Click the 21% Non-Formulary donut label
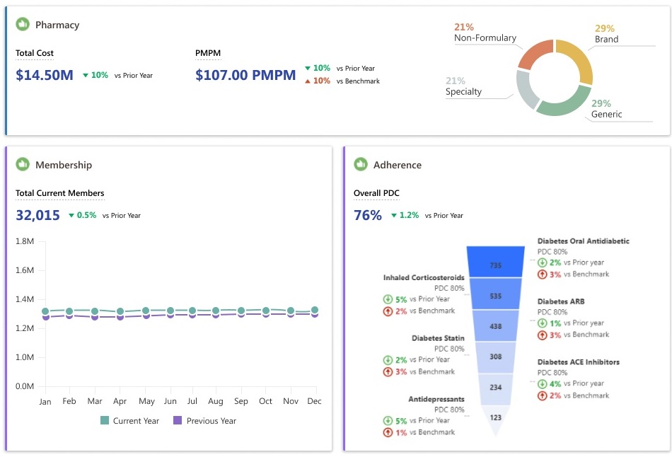Image resolution: width=672 pixels, height=457 pixels. [x=485, y=33]
